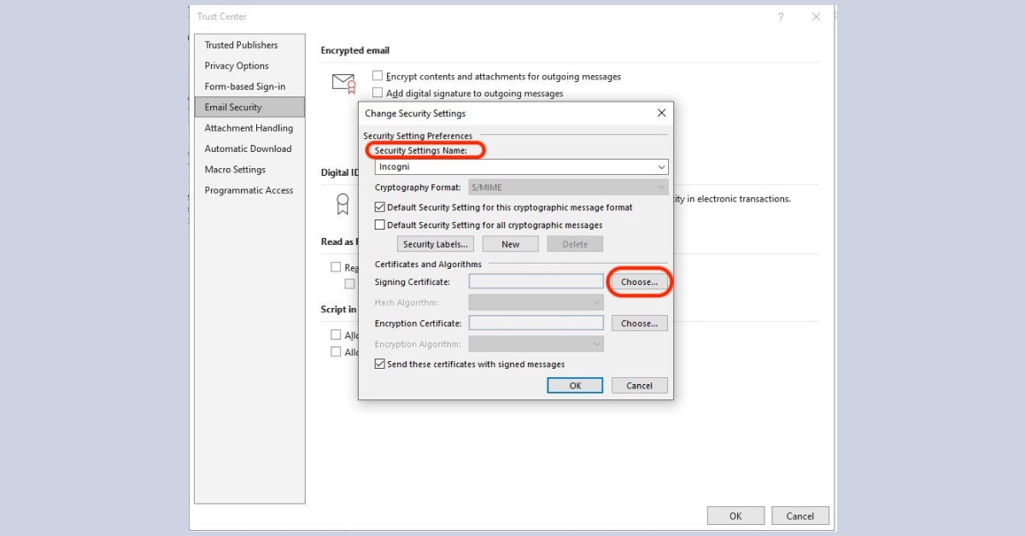Click the Security Labels button

tap(435, 243)
